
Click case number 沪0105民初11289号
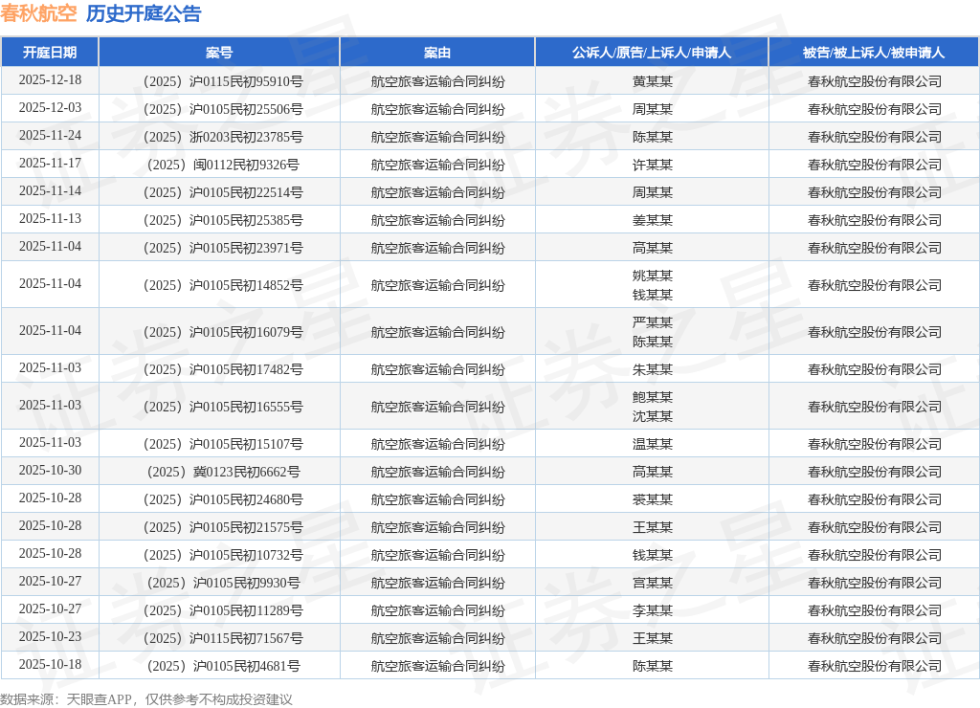[x=223, y=610]
